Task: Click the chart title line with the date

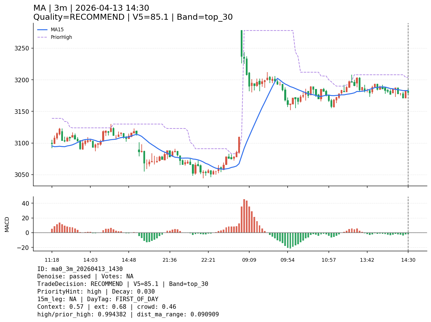Action: [91, 8]
